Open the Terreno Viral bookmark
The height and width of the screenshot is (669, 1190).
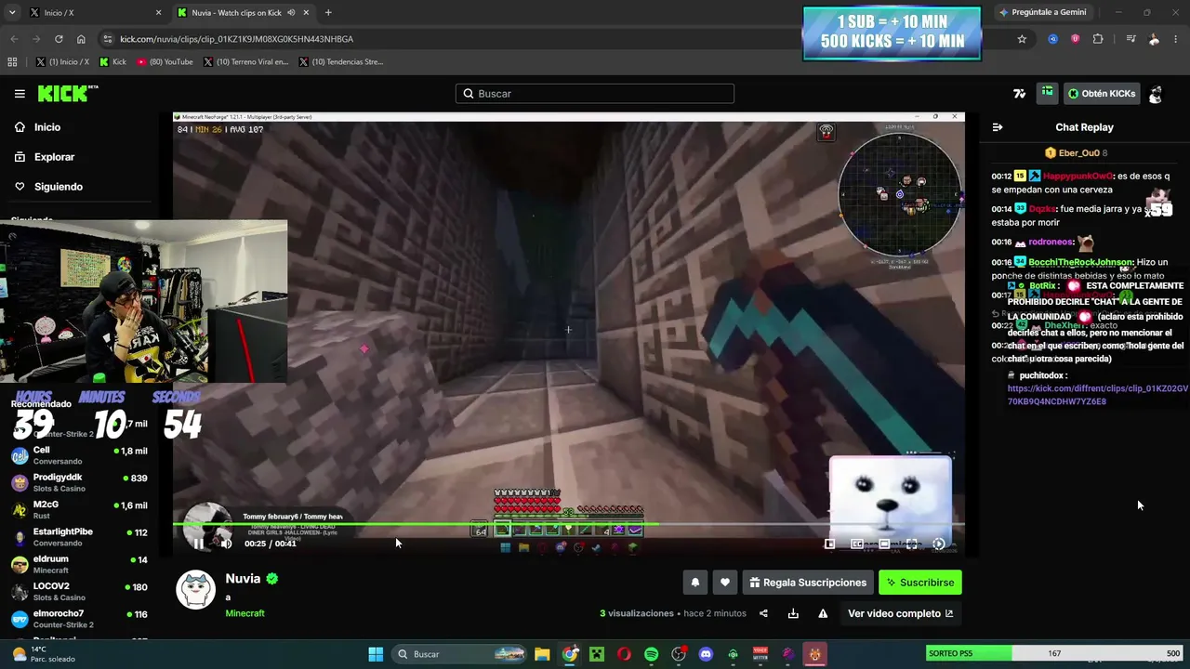coord(246,62)
